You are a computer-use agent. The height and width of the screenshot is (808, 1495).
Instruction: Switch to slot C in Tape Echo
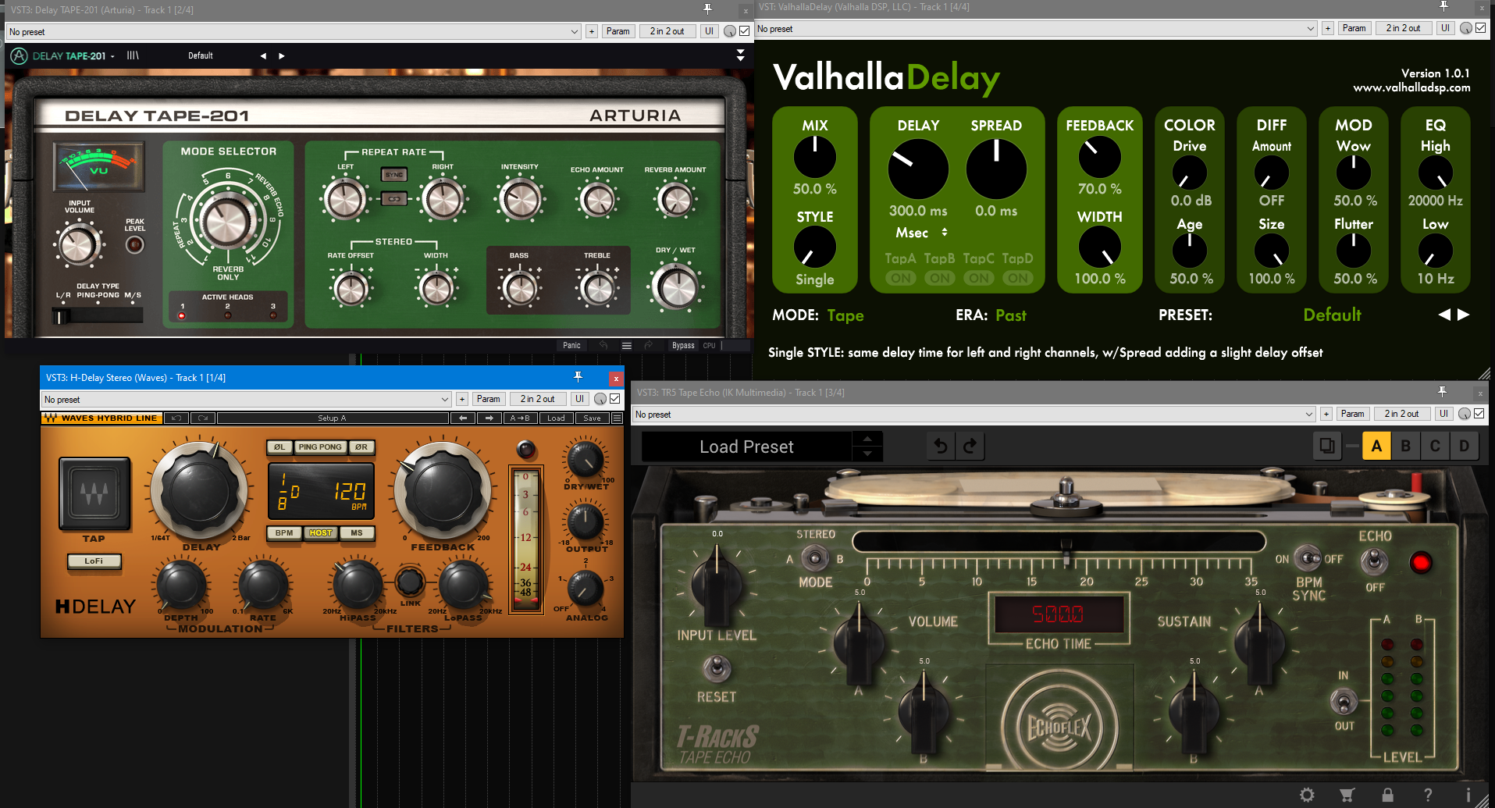(1435, 446)
